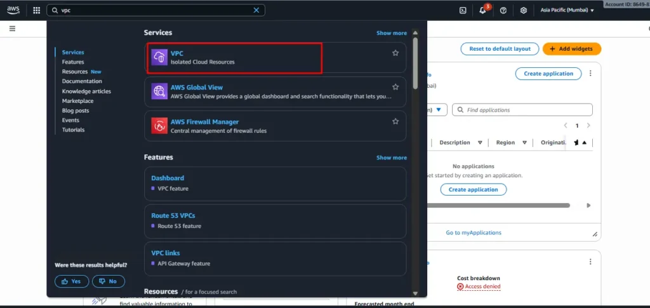Open the Go to myApplications link
The width and height of the screenshot is (650, 308).
click(474, 232)
